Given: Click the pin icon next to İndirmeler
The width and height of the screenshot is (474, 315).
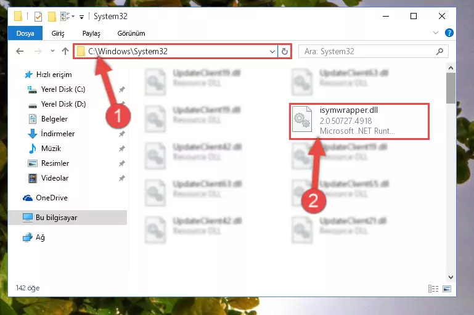Looking at the screenshot, I should (x=121, y=134).
